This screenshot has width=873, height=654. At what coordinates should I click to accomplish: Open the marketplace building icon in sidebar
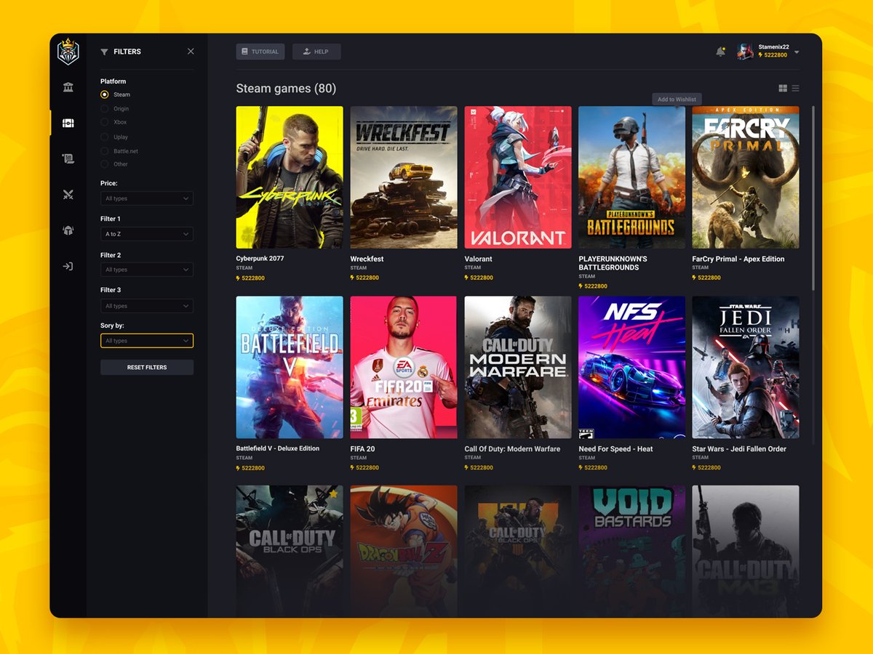click(x=67, y=86)
